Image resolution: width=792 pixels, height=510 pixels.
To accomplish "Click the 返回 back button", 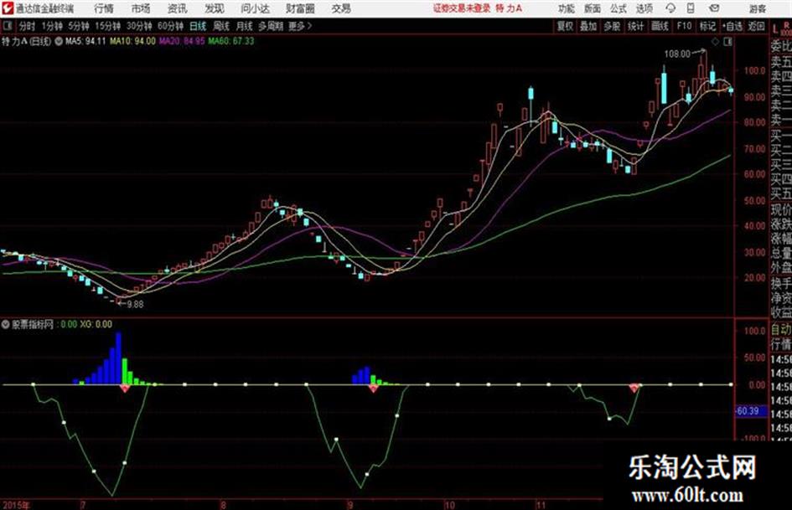I will point(756,26).
